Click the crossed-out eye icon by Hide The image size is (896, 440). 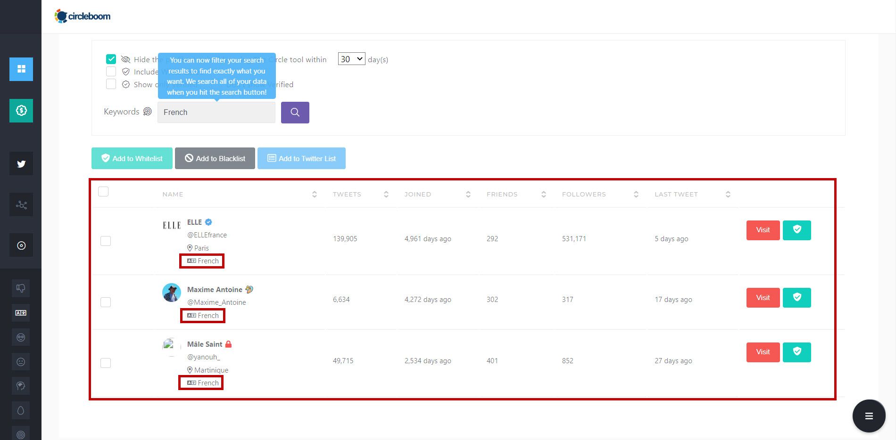(125, 59)
